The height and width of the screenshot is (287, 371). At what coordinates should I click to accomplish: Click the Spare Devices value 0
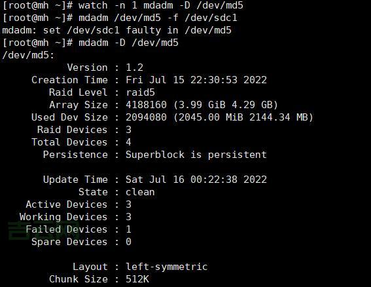point(128,242)
